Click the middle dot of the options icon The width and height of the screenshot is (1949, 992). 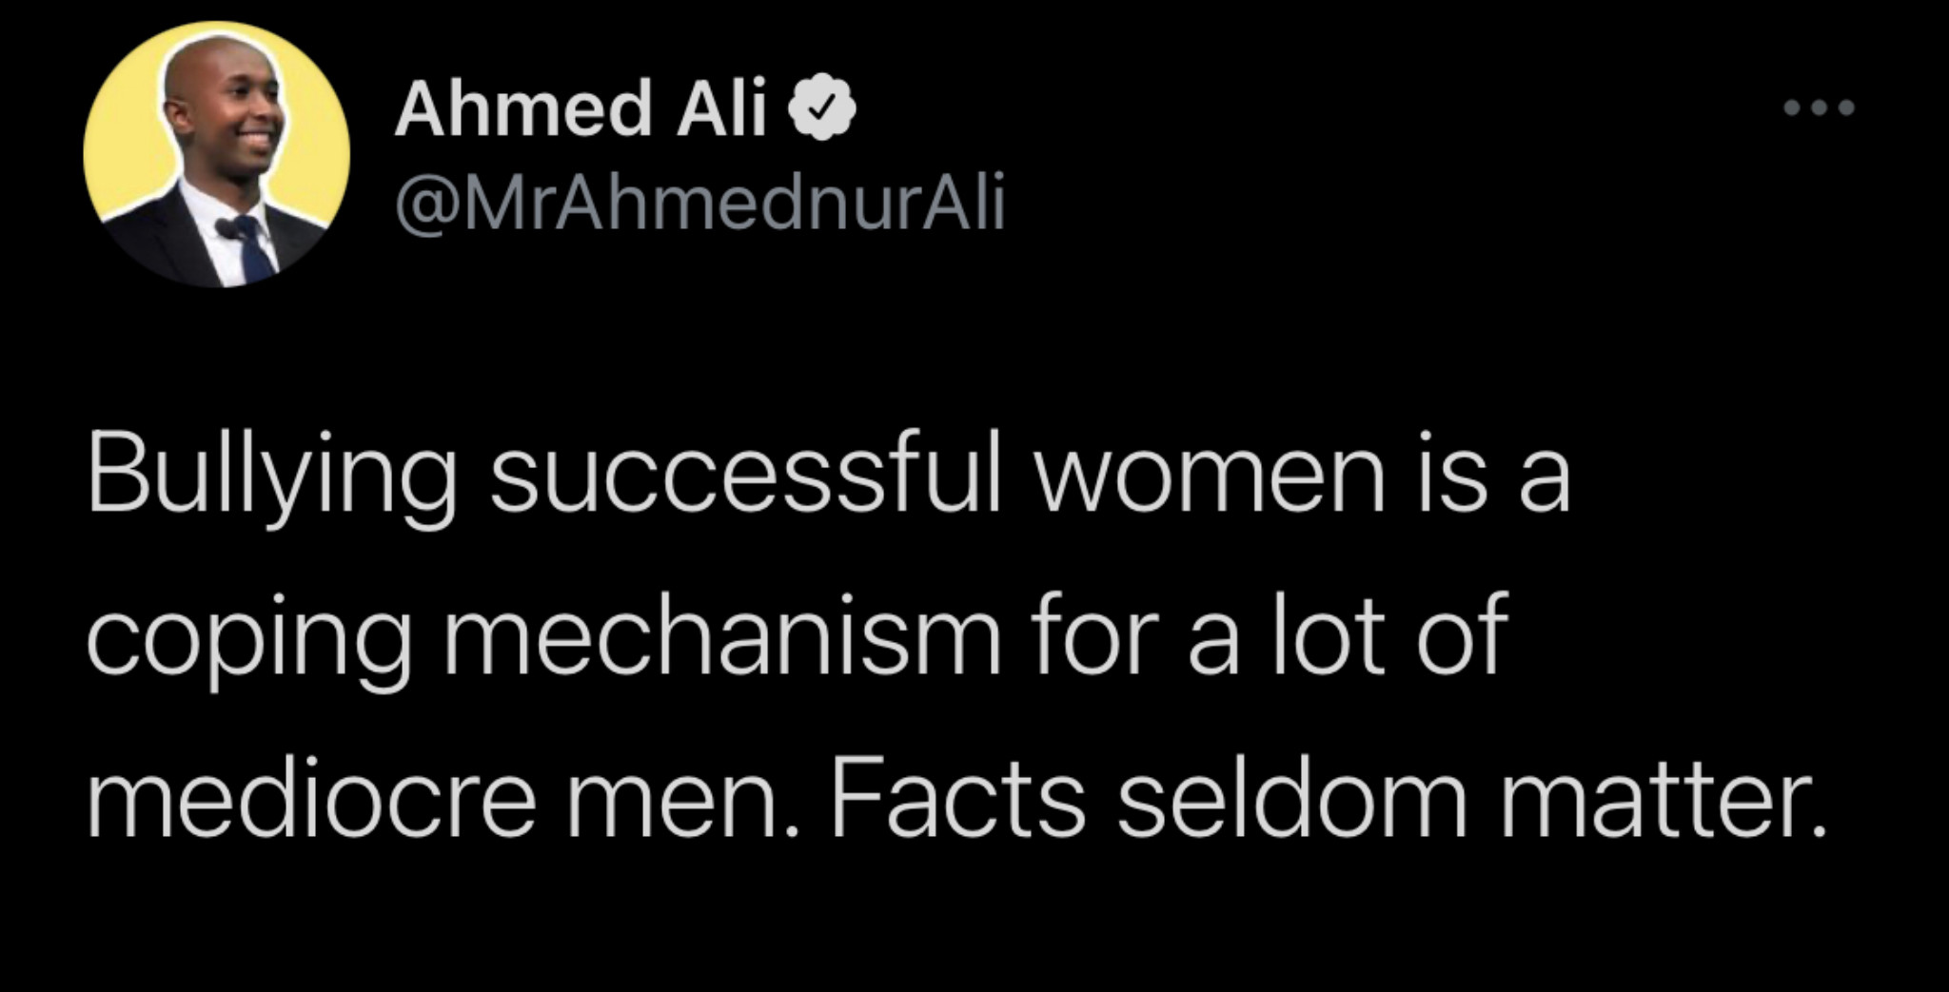1820,107
